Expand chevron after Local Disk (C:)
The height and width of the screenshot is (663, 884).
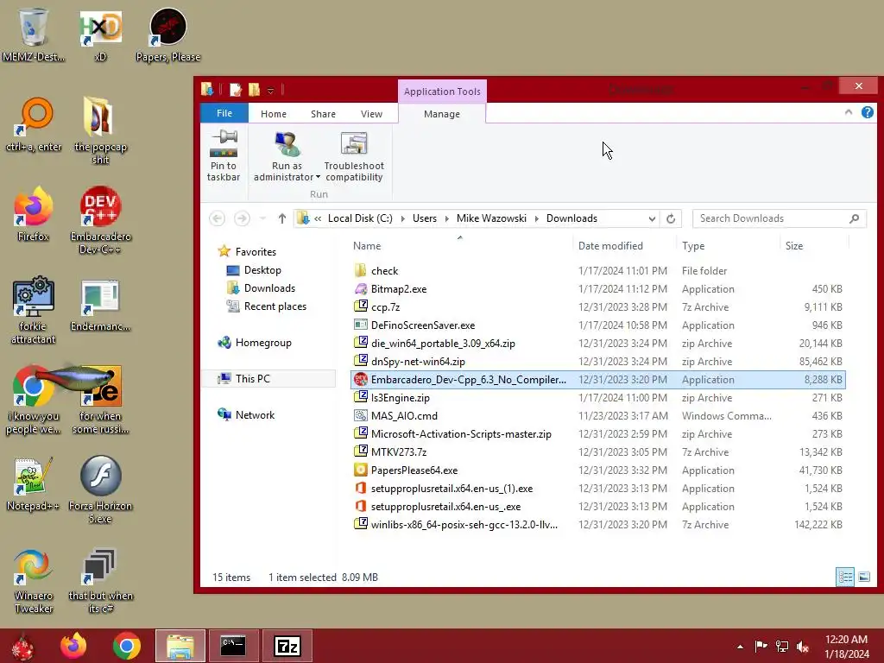tap(402, 218)
